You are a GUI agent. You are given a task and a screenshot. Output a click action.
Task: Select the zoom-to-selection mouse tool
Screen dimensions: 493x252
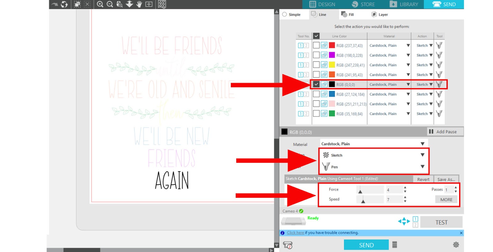pos(119,4)
